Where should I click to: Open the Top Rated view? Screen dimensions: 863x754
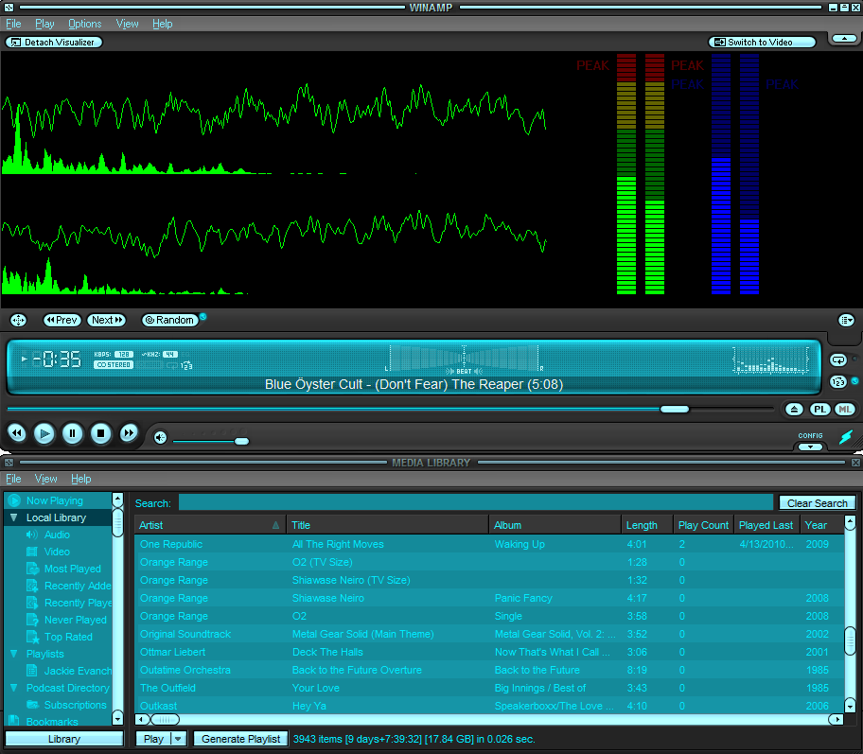coord(68,637)
